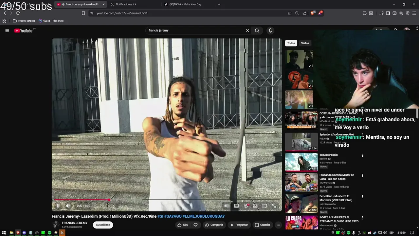Open 'Probando Comida Militar' video thumbnail

(x=301, y=183)
